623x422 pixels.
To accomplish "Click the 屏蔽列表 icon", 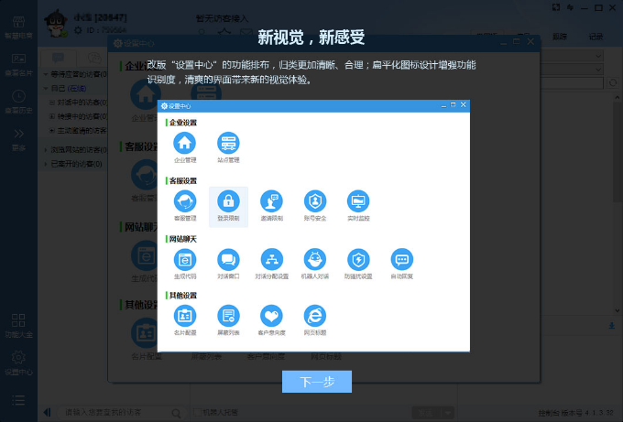I will point(228,315).
